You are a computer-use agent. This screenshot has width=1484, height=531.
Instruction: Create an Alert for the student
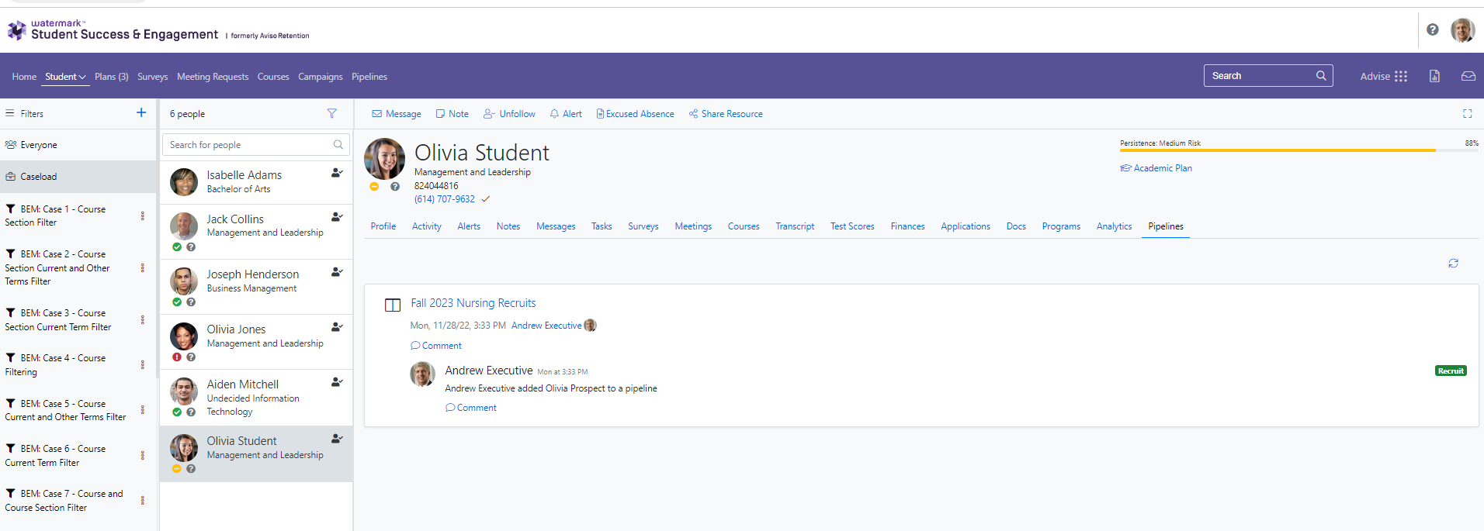tap(566, 114)
